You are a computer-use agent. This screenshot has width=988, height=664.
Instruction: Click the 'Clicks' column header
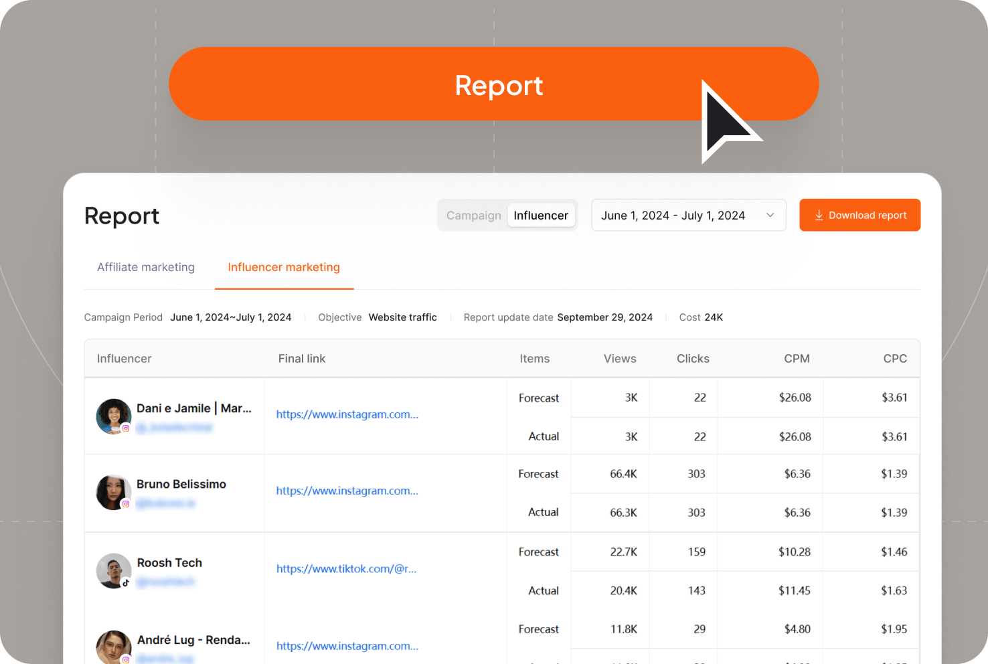[x=693, y=359]
